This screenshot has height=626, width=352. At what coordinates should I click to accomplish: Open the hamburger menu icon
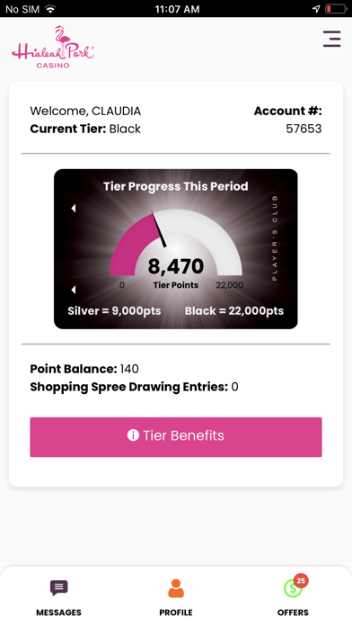(x=331, y=39)
